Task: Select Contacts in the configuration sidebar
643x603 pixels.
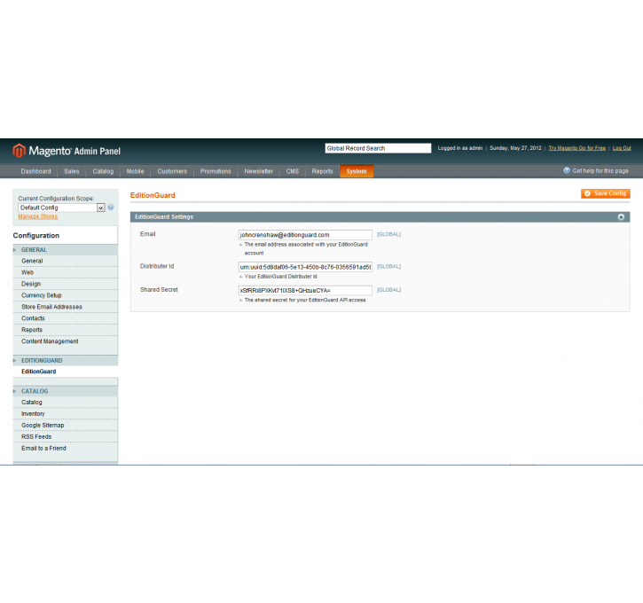Action: click(x=66, y=318)
